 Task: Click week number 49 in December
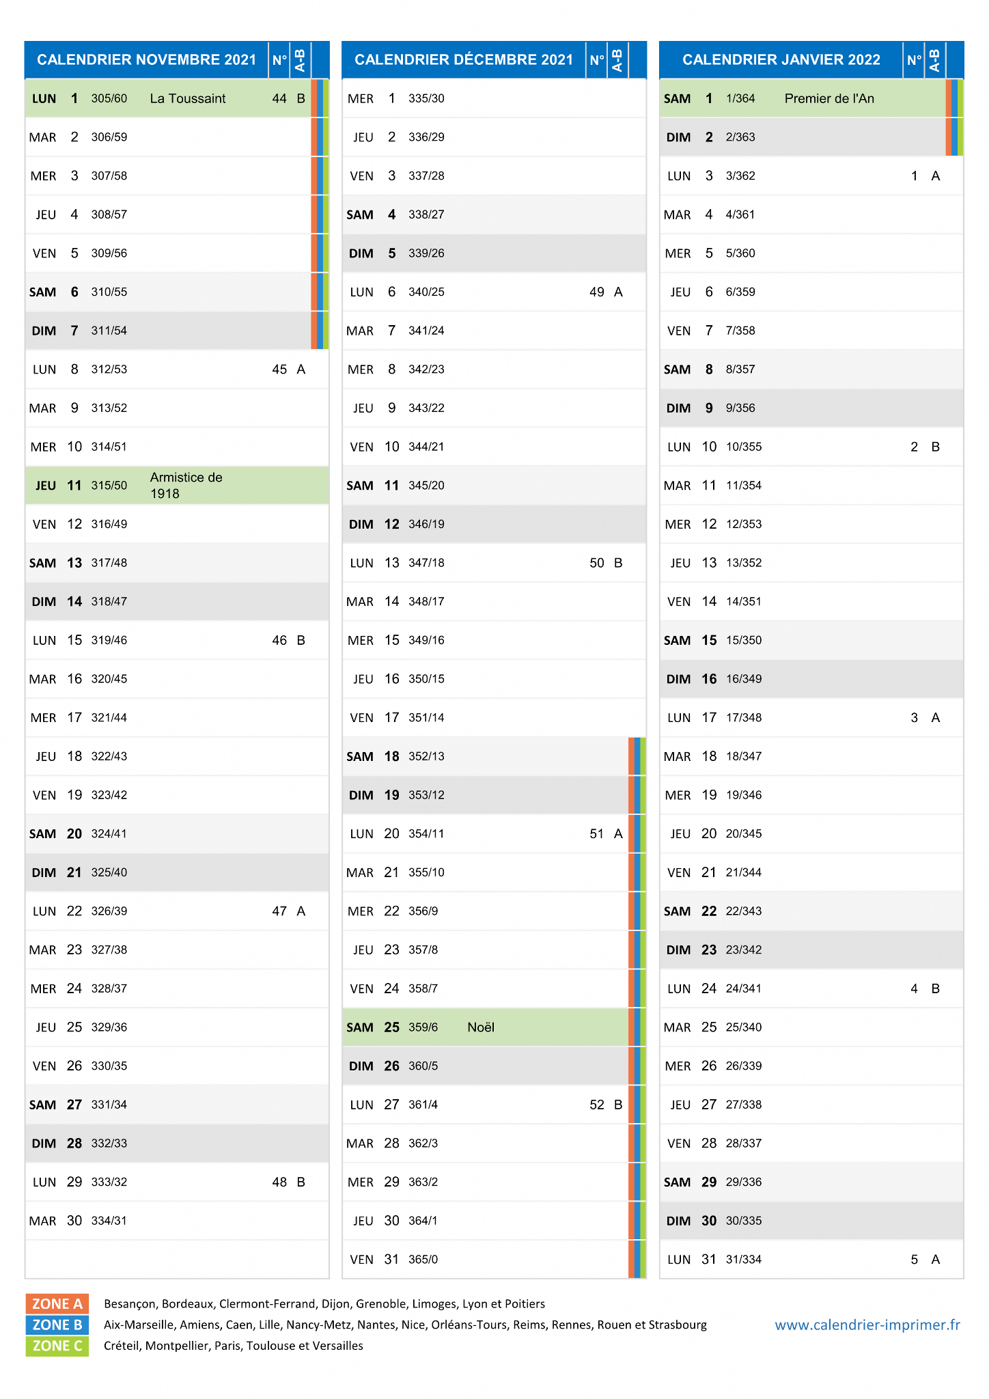pyautogui.click(x=597, y=292)
